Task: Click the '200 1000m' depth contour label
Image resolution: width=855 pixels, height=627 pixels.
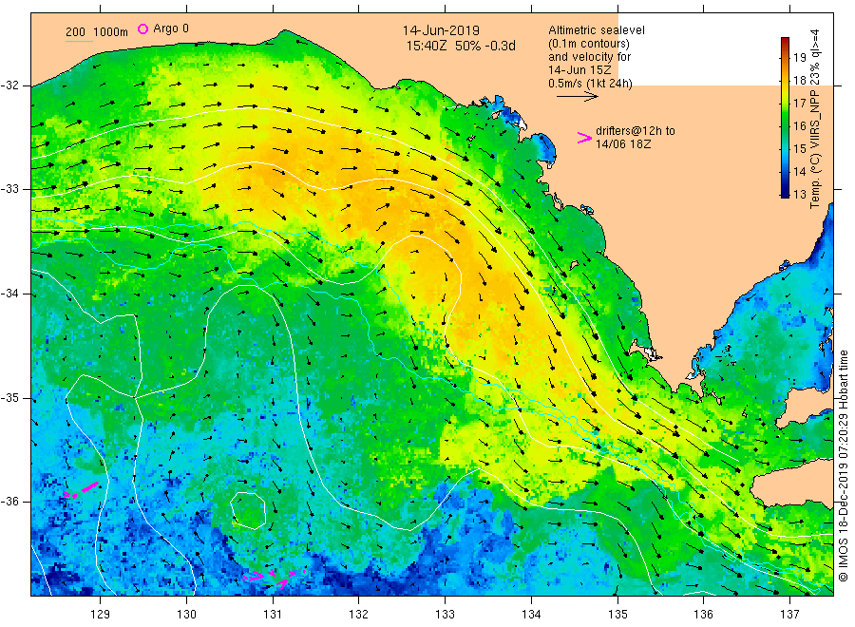Action: pos(97,32)
